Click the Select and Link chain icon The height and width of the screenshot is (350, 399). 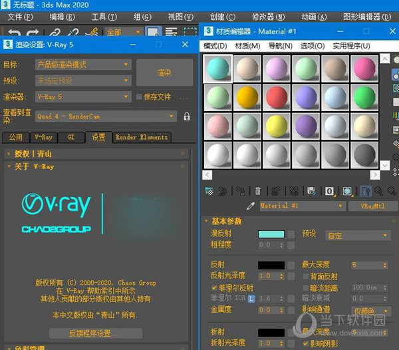55,33
